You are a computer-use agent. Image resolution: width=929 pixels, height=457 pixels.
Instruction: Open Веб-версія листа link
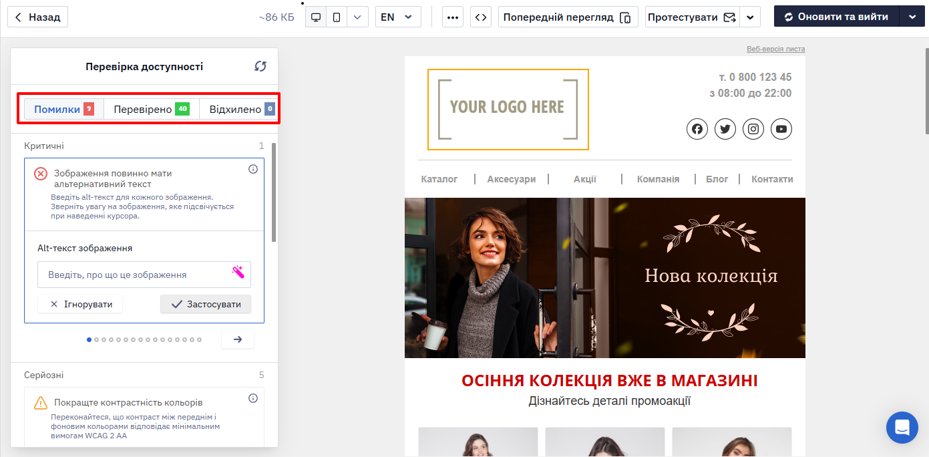776,49
